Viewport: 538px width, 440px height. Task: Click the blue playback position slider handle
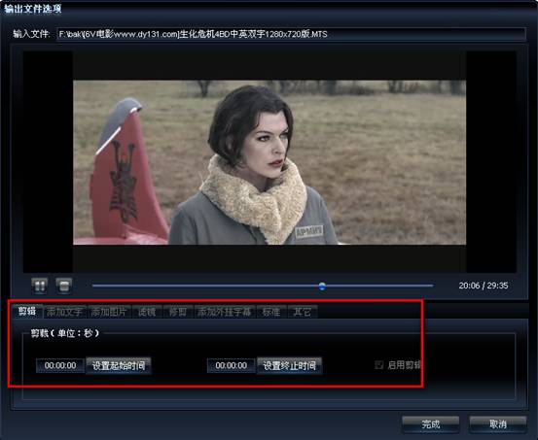click(322, 286)
